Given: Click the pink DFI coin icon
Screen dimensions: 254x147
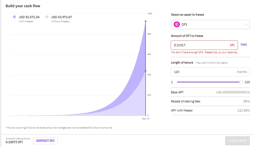Looking at the screenshot, I should tap(177, 24).
